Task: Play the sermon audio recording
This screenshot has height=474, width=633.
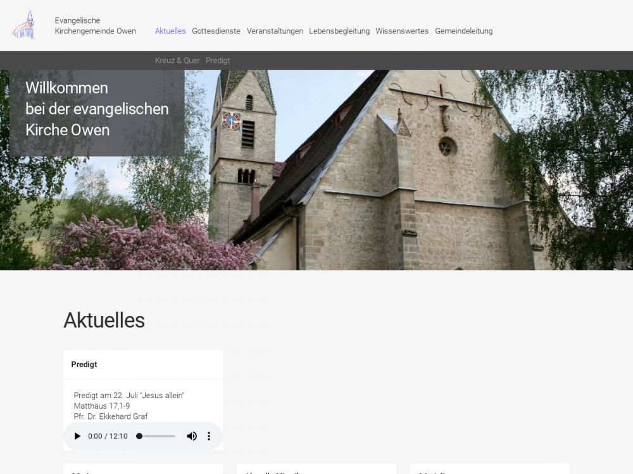Action: click(77, 436)
